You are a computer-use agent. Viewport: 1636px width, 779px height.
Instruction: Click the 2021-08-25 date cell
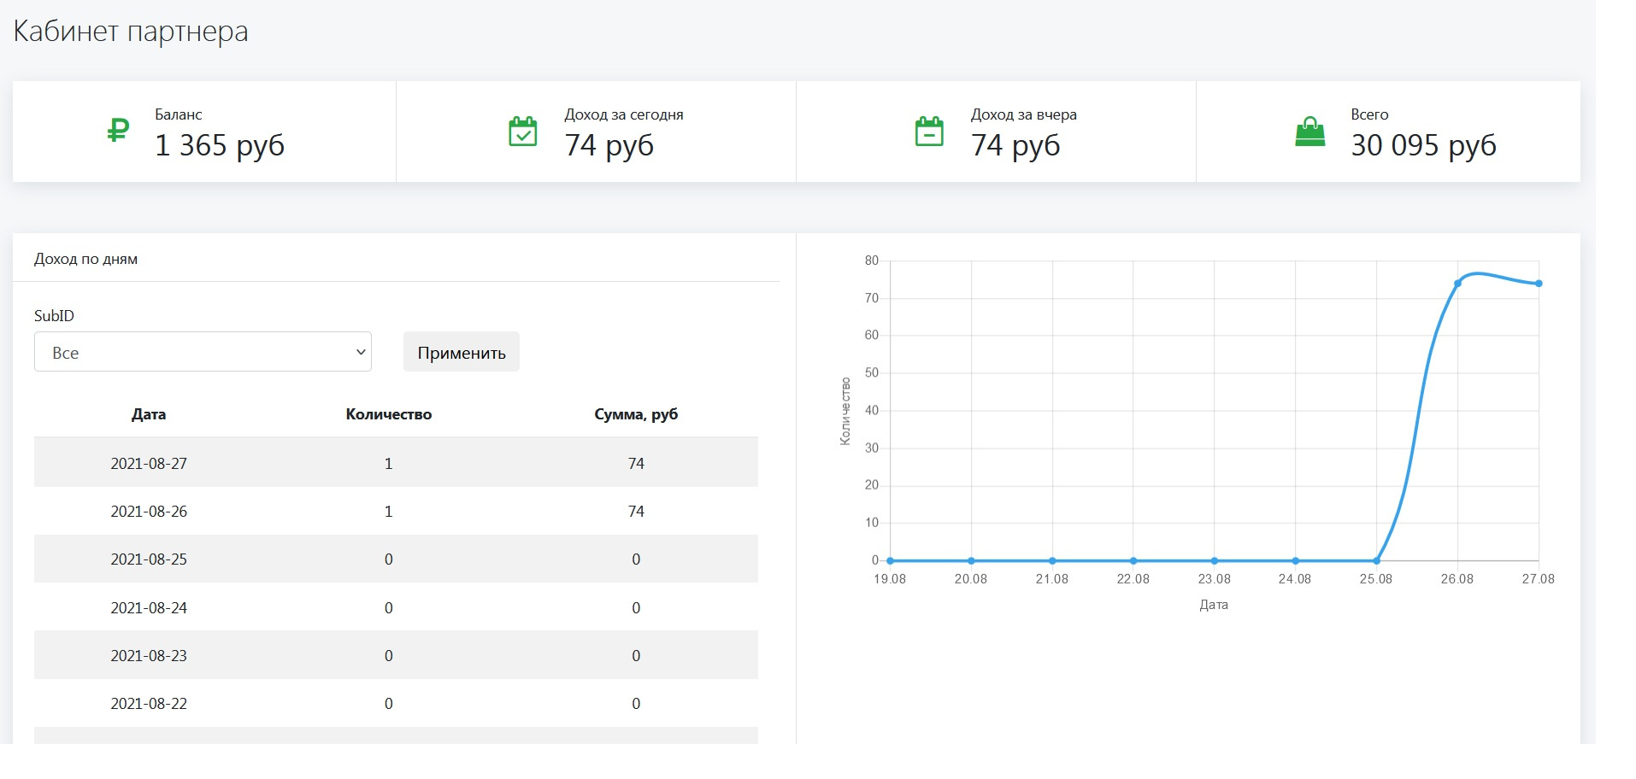click(x=149, y=559)
